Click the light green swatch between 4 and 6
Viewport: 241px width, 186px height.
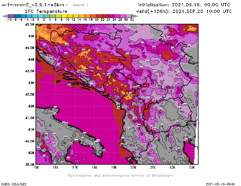[x=52, y=16]
